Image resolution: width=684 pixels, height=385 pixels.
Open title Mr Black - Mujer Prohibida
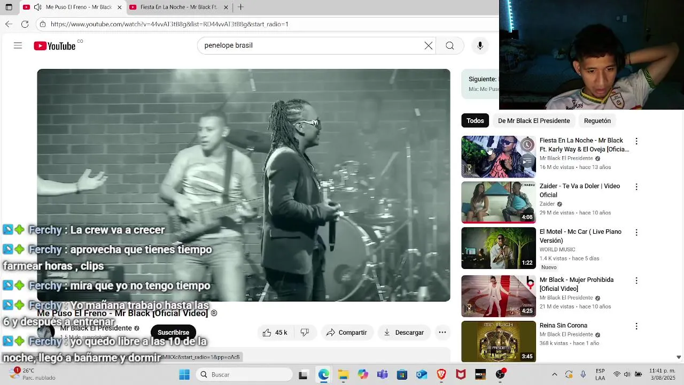(x=577, y=284)
